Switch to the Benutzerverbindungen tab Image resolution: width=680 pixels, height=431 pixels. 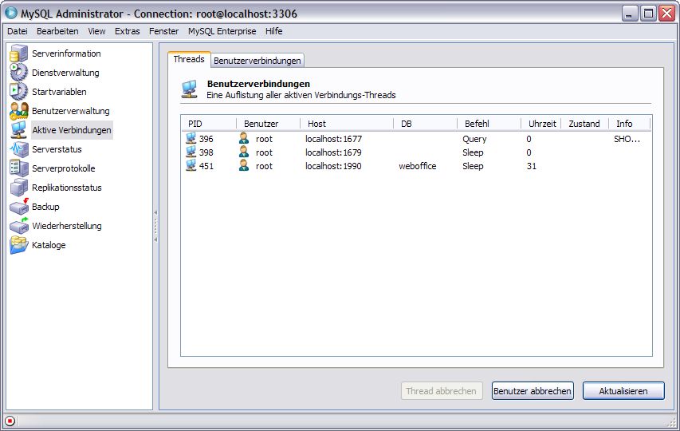257,61
